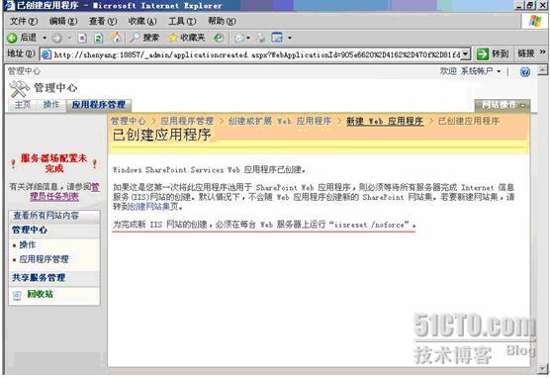Click the page scrollbar up arrow
550x378 pixels.
(x=543, y=69)
